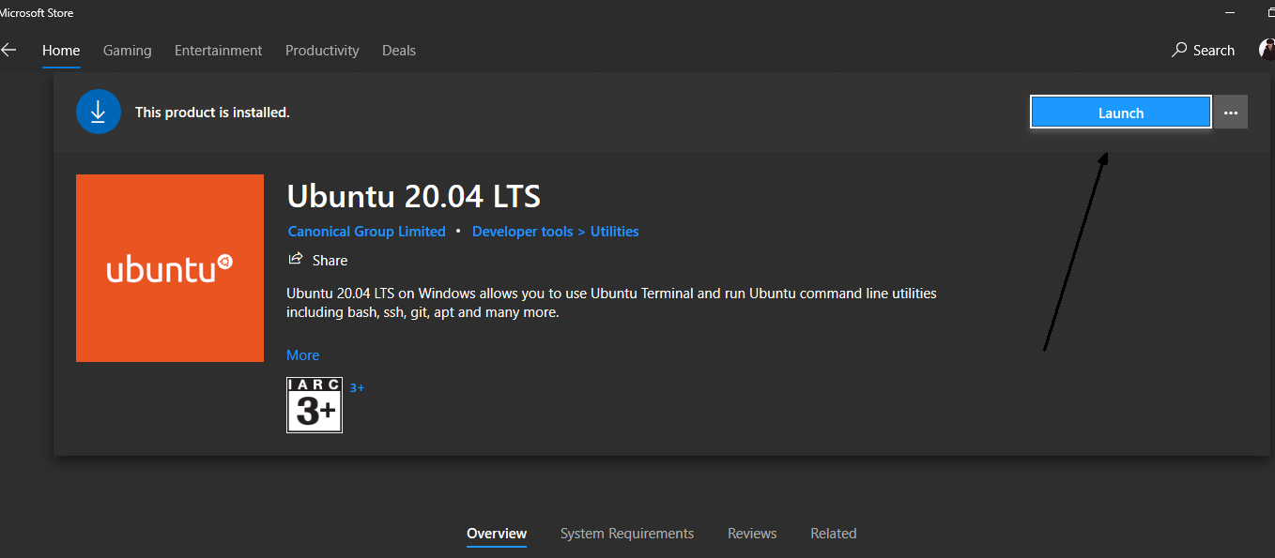Switch to the Entertainment tab
Image resolution: width=1275 pixels, height=558 pixels.
pyautogui.click(x=219, y=50)
